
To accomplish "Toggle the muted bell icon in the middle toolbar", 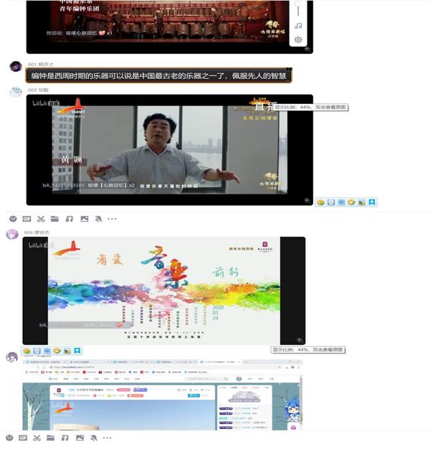I will pyautogui.click(x=98, y=219).
